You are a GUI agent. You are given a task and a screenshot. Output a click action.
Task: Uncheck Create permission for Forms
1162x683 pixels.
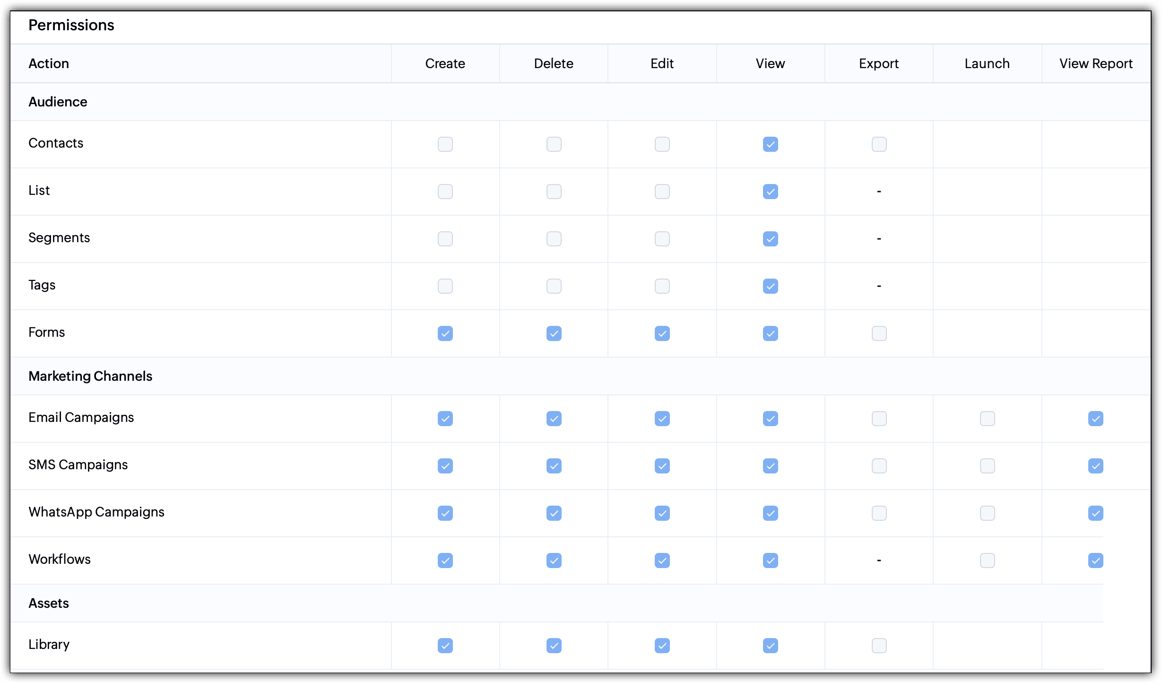click(445, 333)
